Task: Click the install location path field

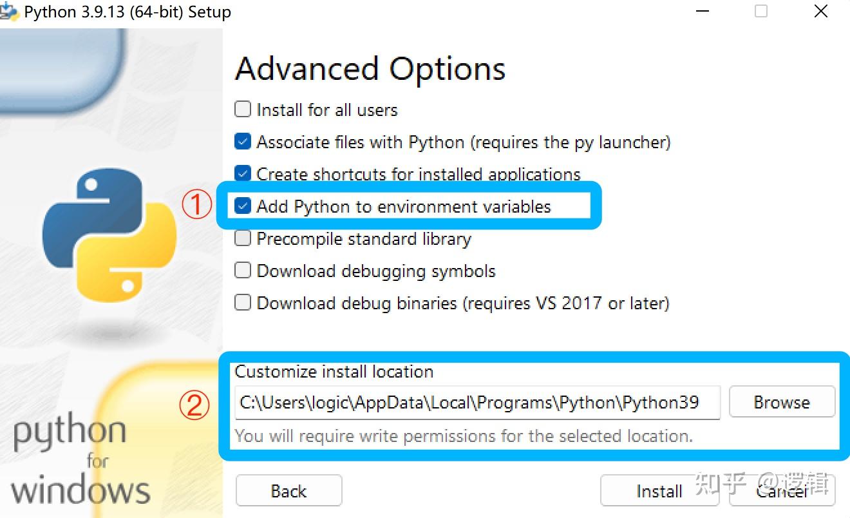Action: (477, 403)
